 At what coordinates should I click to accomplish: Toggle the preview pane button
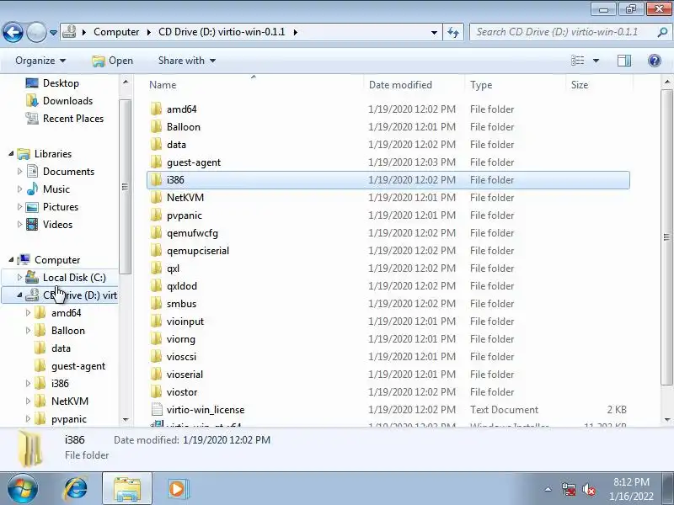[x=624, y=61]
